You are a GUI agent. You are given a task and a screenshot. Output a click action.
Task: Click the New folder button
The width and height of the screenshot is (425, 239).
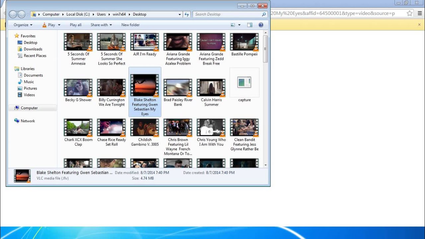(x=130, y=25)
